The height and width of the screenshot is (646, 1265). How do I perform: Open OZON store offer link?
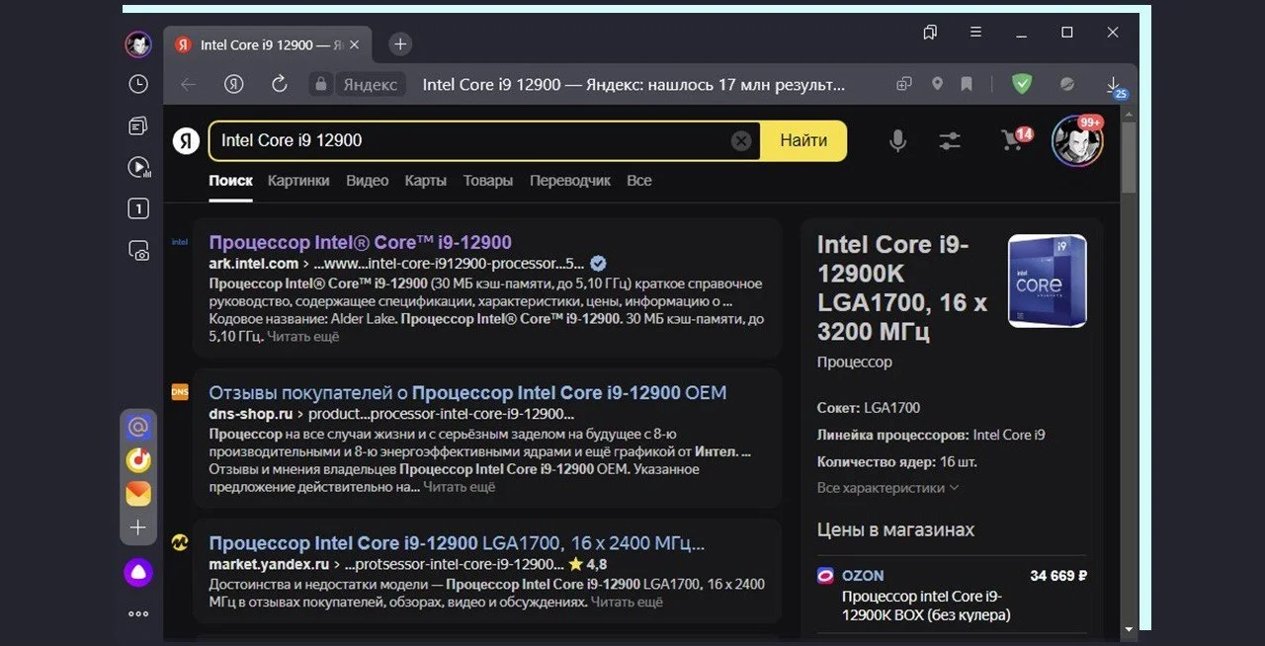click(863, 575)
